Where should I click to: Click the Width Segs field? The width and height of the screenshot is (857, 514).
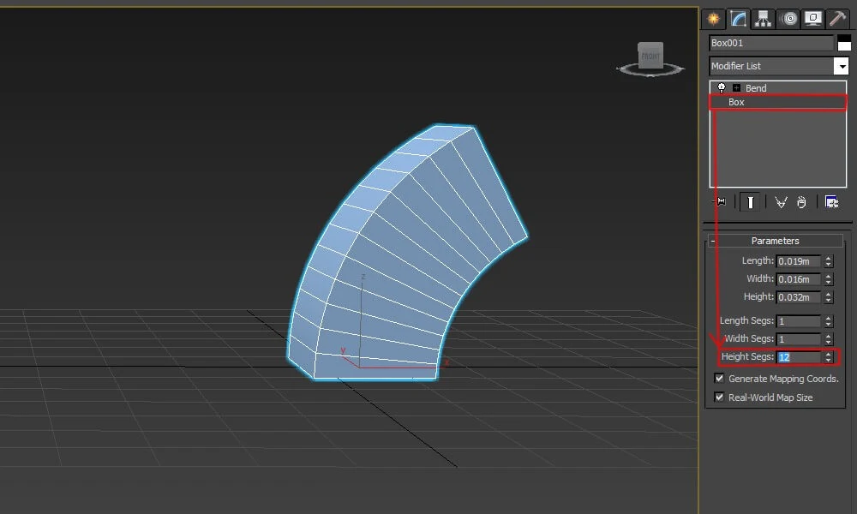click(798, 339)
